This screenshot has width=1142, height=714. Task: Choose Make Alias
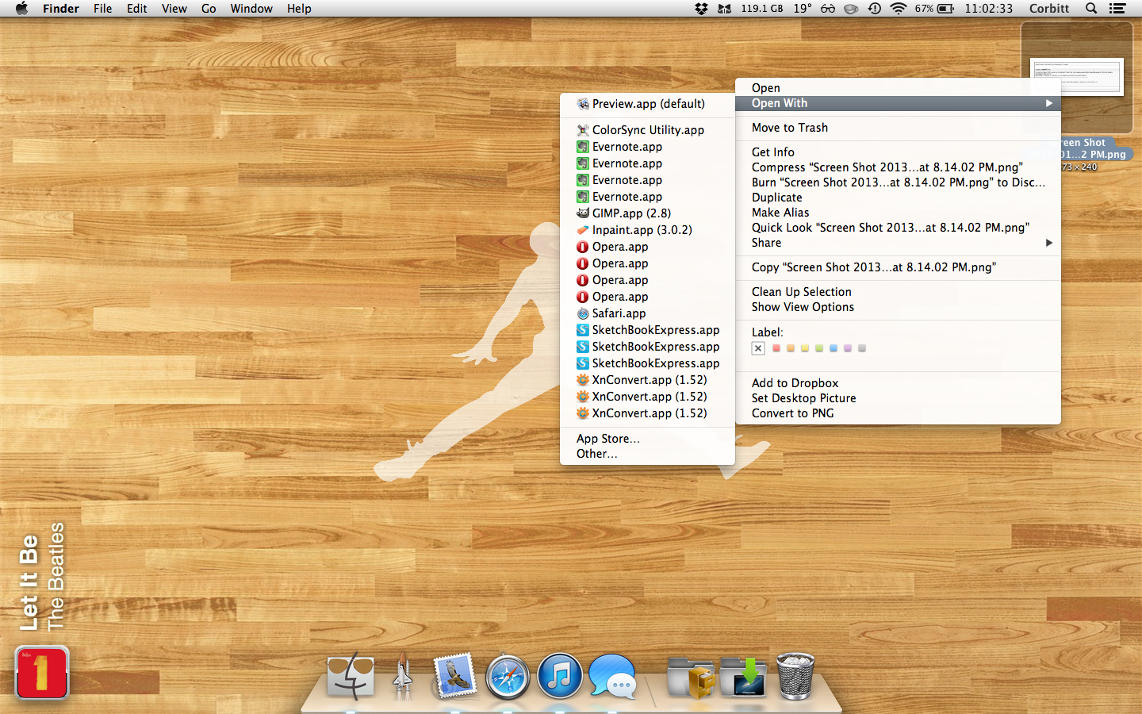point(898,213)
